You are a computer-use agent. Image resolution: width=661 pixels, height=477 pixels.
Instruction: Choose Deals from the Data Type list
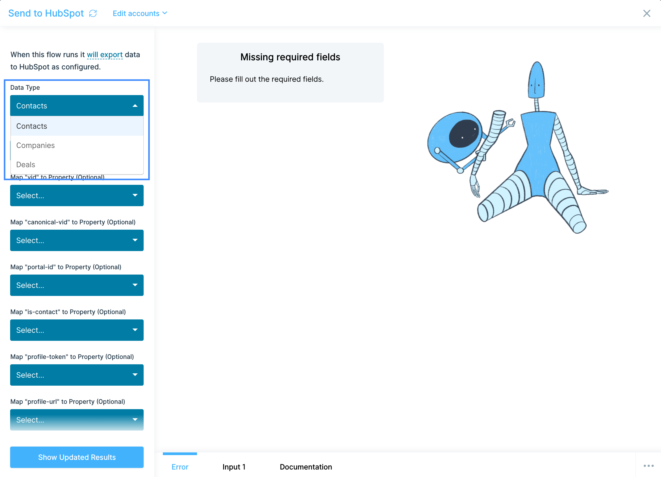click(x=77, y=165)
